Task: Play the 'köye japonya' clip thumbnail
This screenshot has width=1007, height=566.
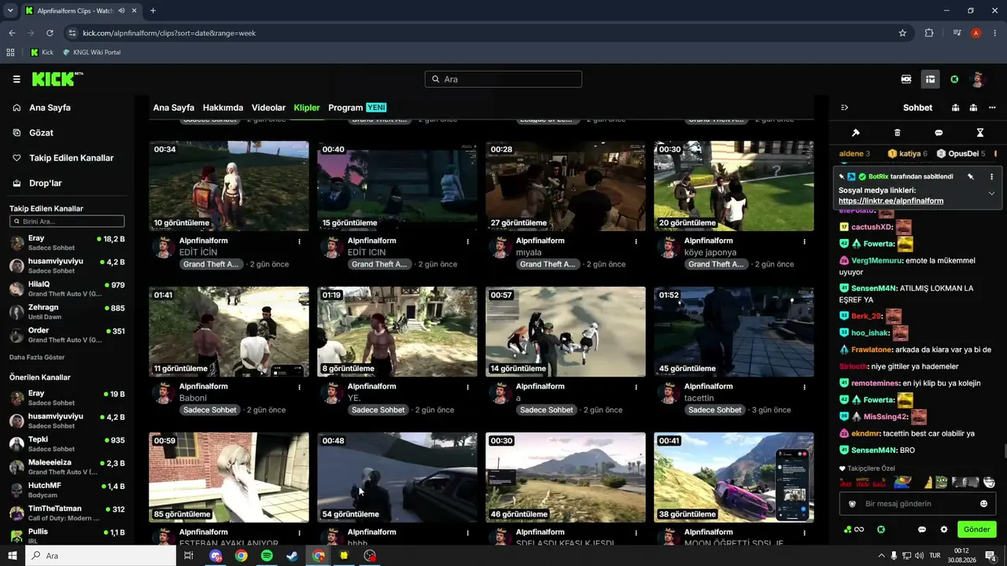Action: point(734,186)
